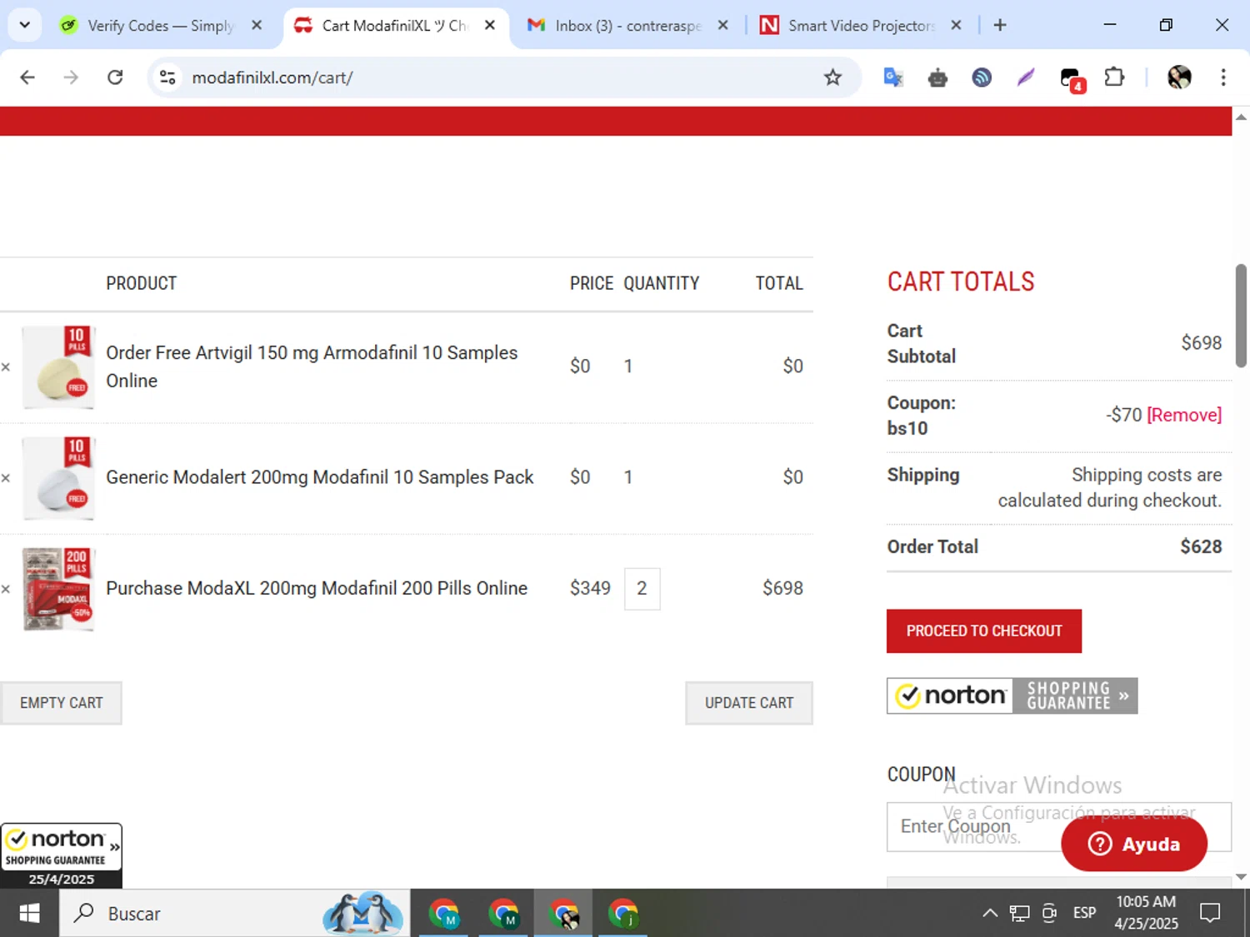
Task: Open the Artvigil product thumbnail
Action: [x=58, y=367]
